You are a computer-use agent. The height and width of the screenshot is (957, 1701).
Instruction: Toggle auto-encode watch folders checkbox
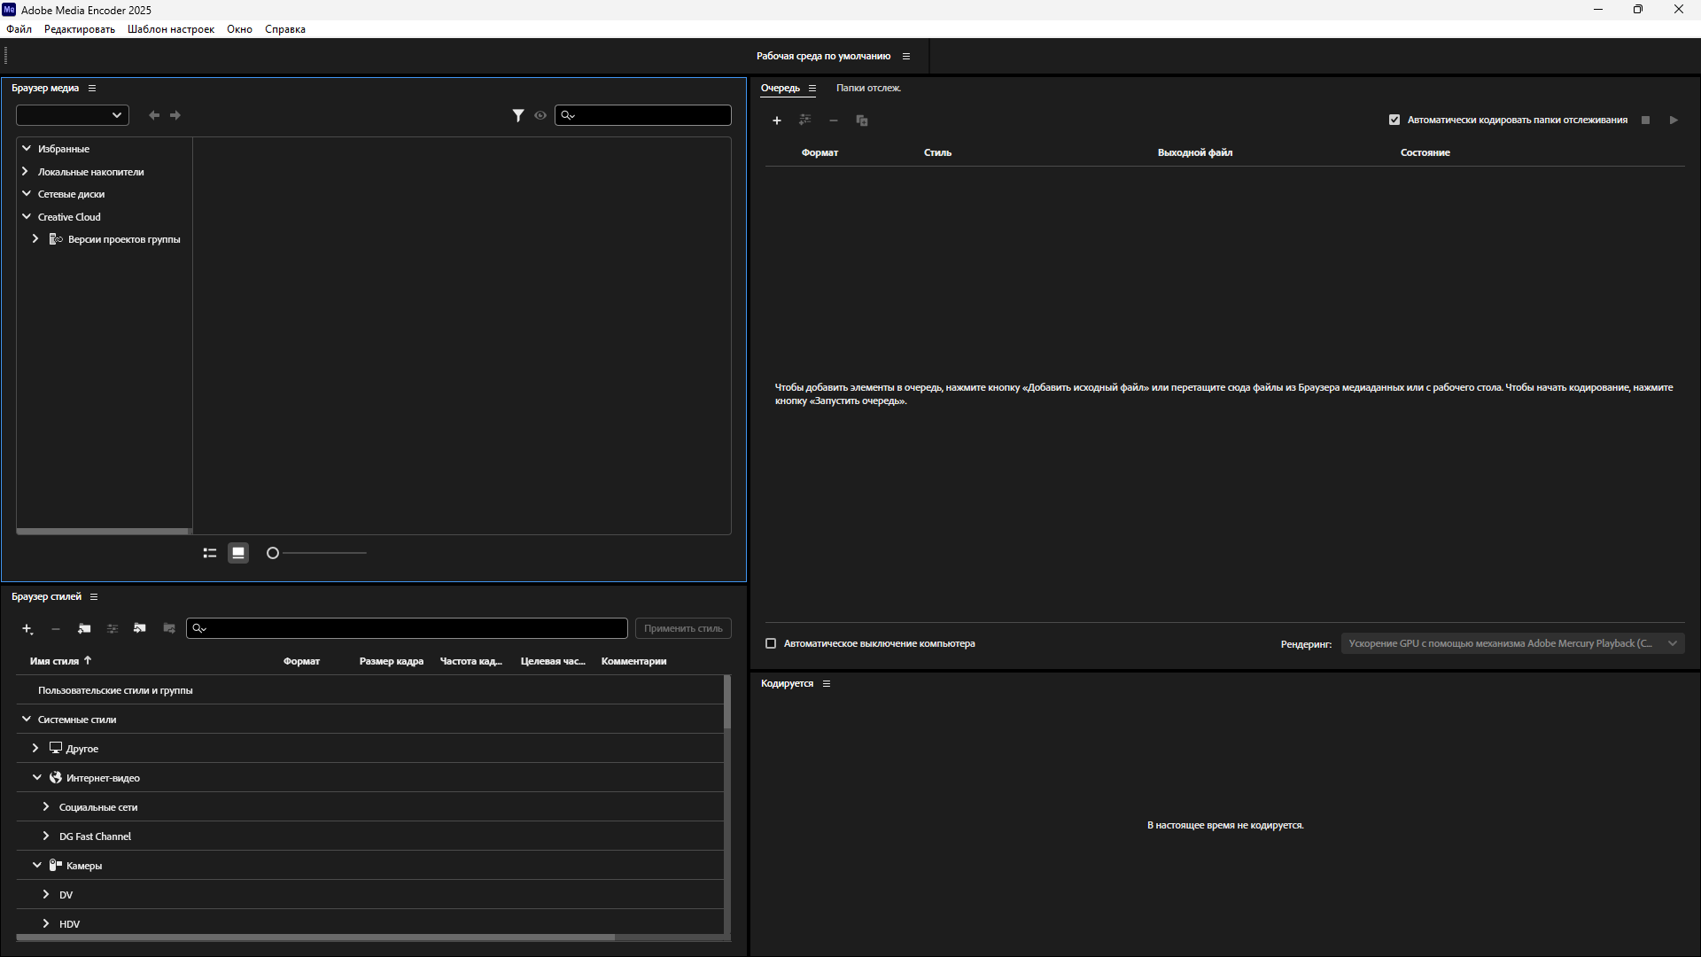pyautogui.click(x=1394, y=121)
